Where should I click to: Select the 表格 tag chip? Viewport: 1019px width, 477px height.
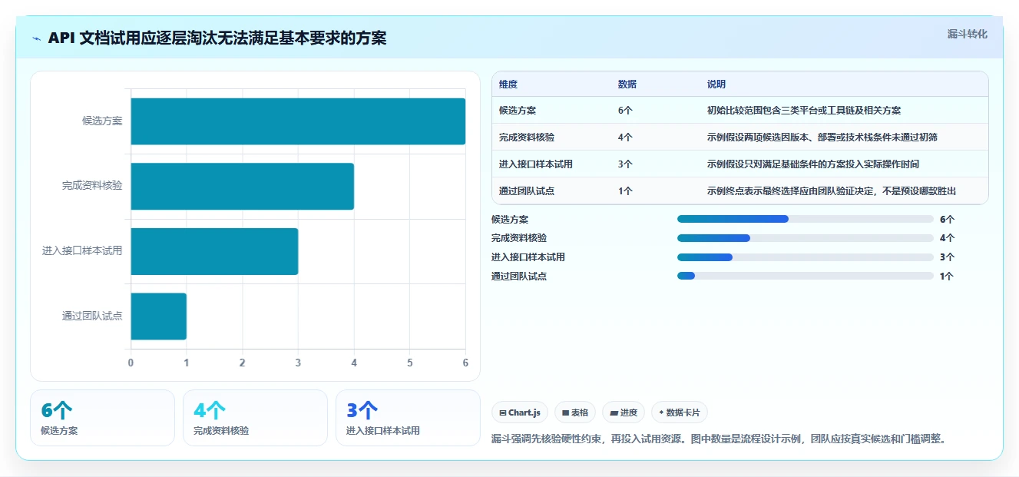click(575, 412)
